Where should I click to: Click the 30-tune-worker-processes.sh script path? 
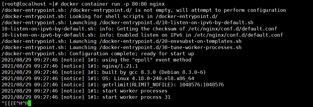coord(170,47)
